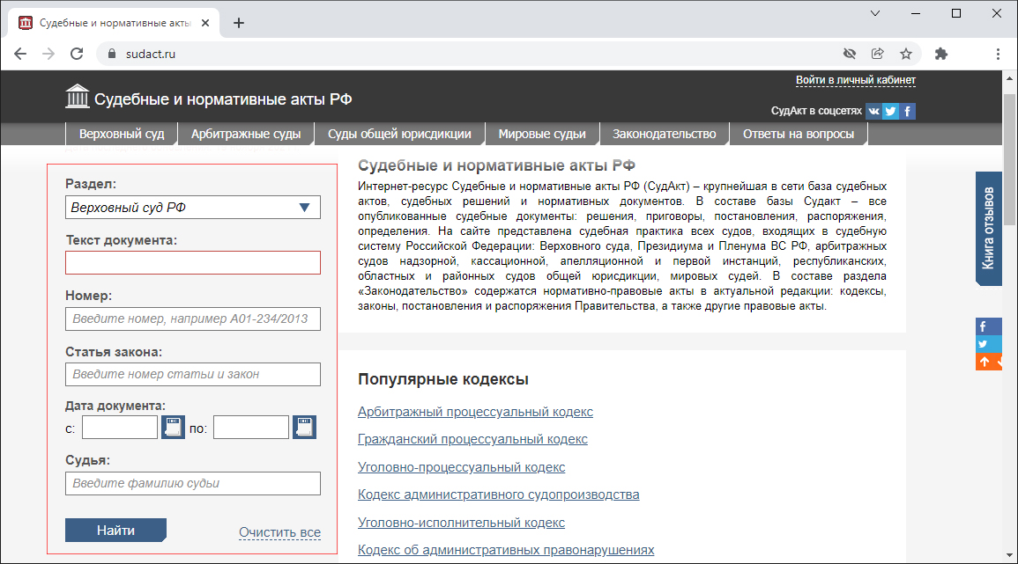Click the orange up-arrow side widget button
The image size is (1018, 564).
985,361
